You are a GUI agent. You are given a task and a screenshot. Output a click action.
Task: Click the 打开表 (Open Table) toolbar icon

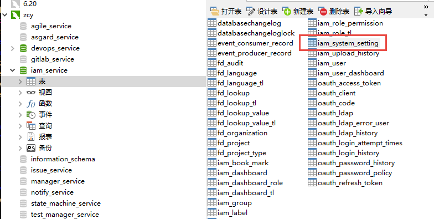coord(215,11)
